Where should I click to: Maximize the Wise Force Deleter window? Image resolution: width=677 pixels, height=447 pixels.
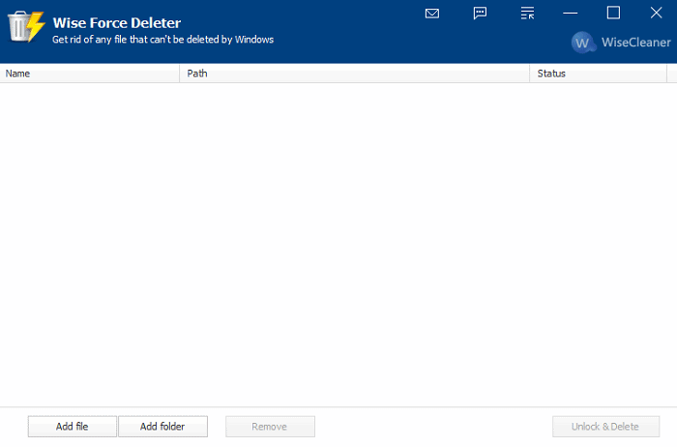coord(613,13)
